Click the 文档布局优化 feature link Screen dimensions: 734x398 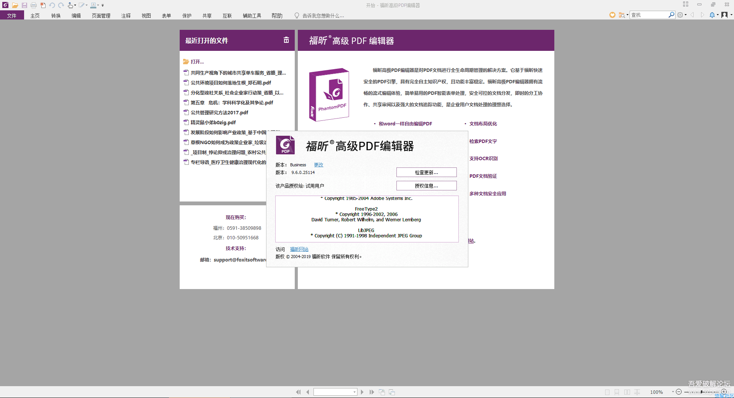483,124
